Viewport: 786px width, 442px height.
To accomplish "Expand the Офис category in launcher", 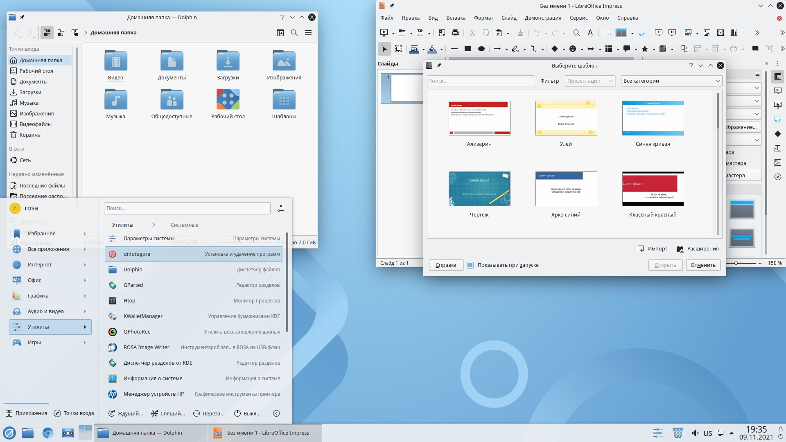I will 50,280.
